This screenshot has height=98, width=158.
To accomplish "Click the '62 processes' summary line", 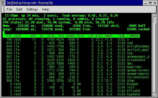I will [56, 19].
